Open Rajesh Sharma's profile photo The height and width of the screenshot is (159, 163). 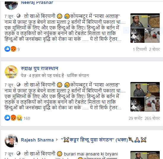coord(11,141)
